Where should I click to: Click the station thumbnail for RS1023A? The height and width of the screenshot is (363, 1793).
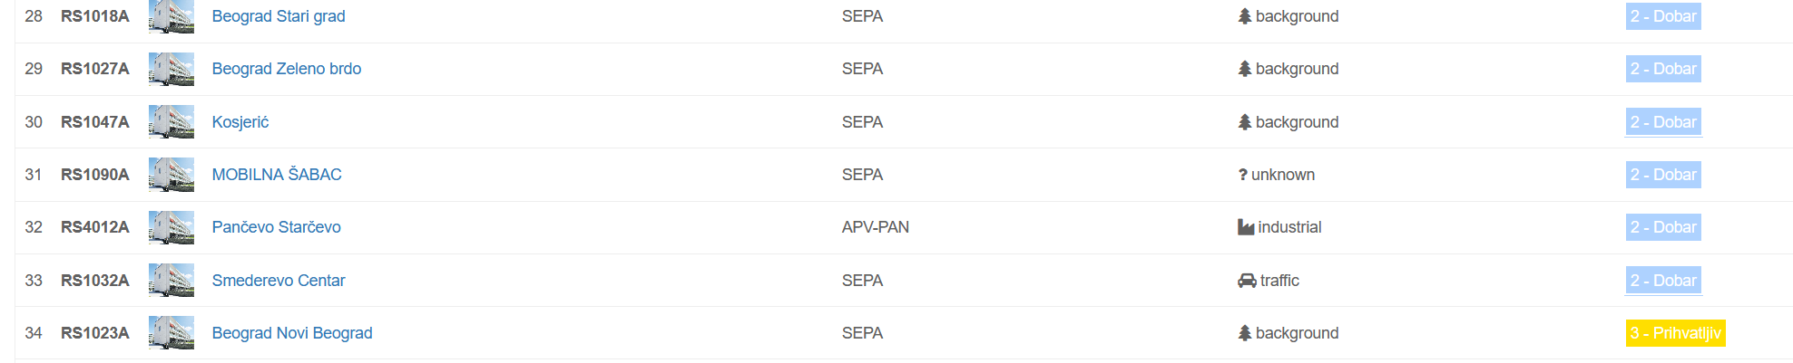point(171,332)
